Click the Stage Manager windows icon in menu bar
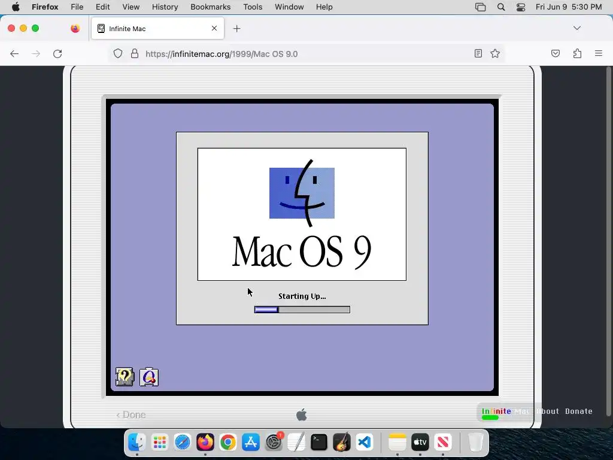The image size is (613, 460). pyautogui.click(x=481, y=7)
